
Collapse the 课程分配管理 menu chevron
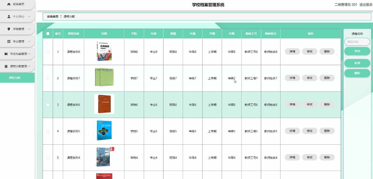pyautogui.click(x=29, y=67)
